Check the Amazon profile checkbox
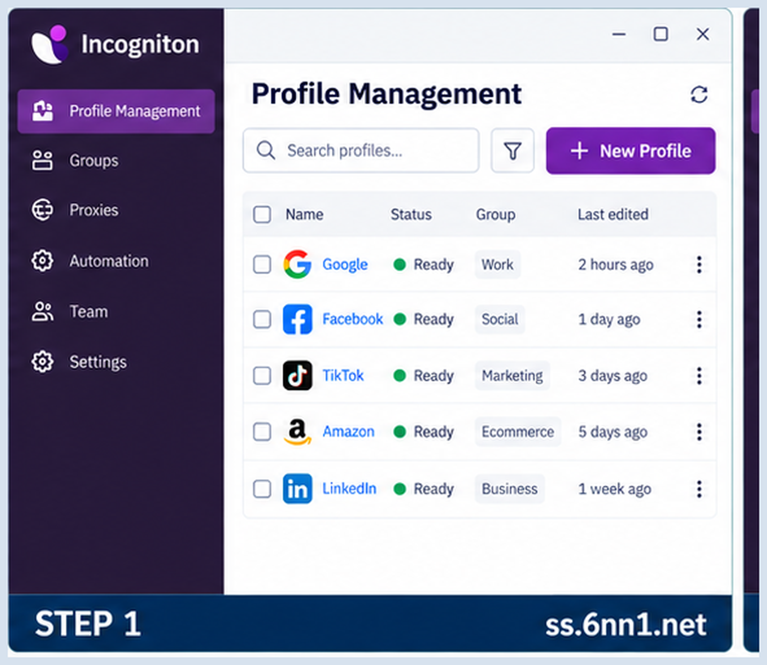The width and height of the screenshot is (767, 665). [262, 432]
